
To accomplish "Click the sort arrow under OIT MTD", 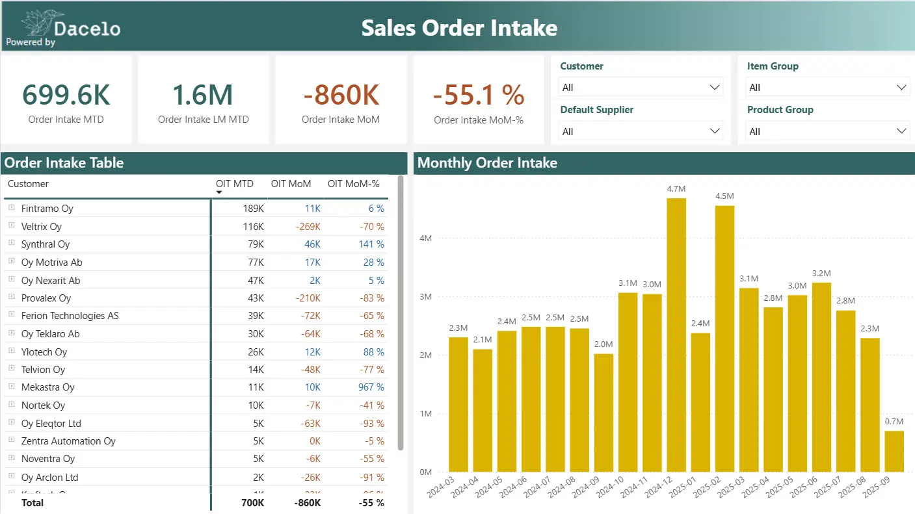I will coord(219,192).
